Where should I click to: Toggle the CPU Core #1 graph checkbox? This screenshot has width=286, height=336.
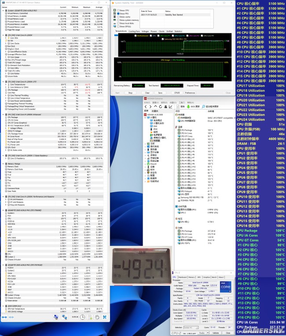tap(158, 36)
